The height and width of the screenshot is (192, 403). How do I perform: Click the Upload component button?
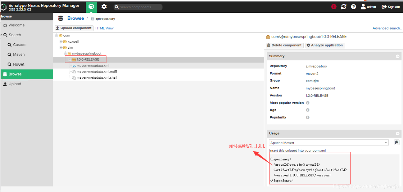[74, 28]
